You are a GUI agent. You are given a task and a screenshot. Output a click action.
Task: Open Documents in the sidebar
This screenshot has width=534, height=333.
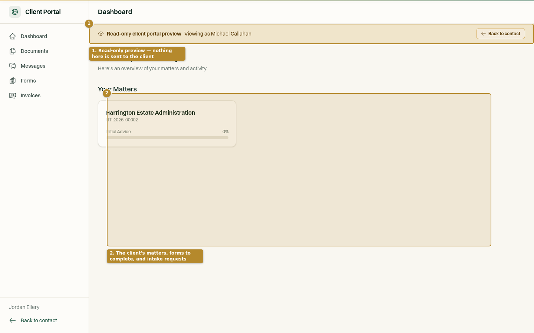point(44,51)
